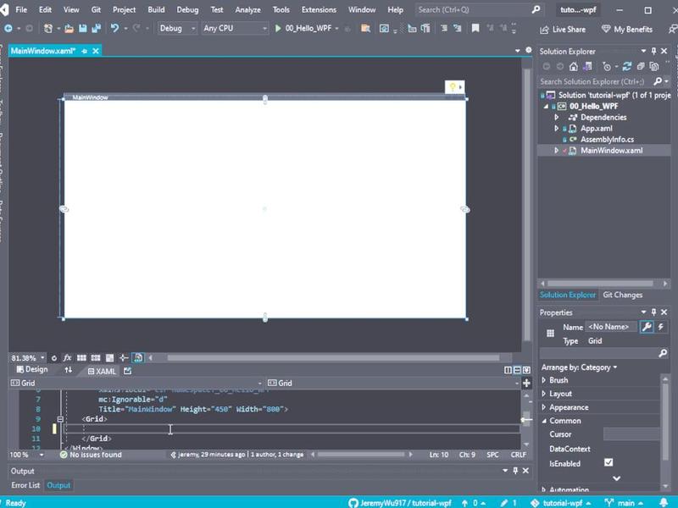Viewport: 678px width, 508px height.
Task: Toggle the highlighted disable project code button
Action: point(138,357)
